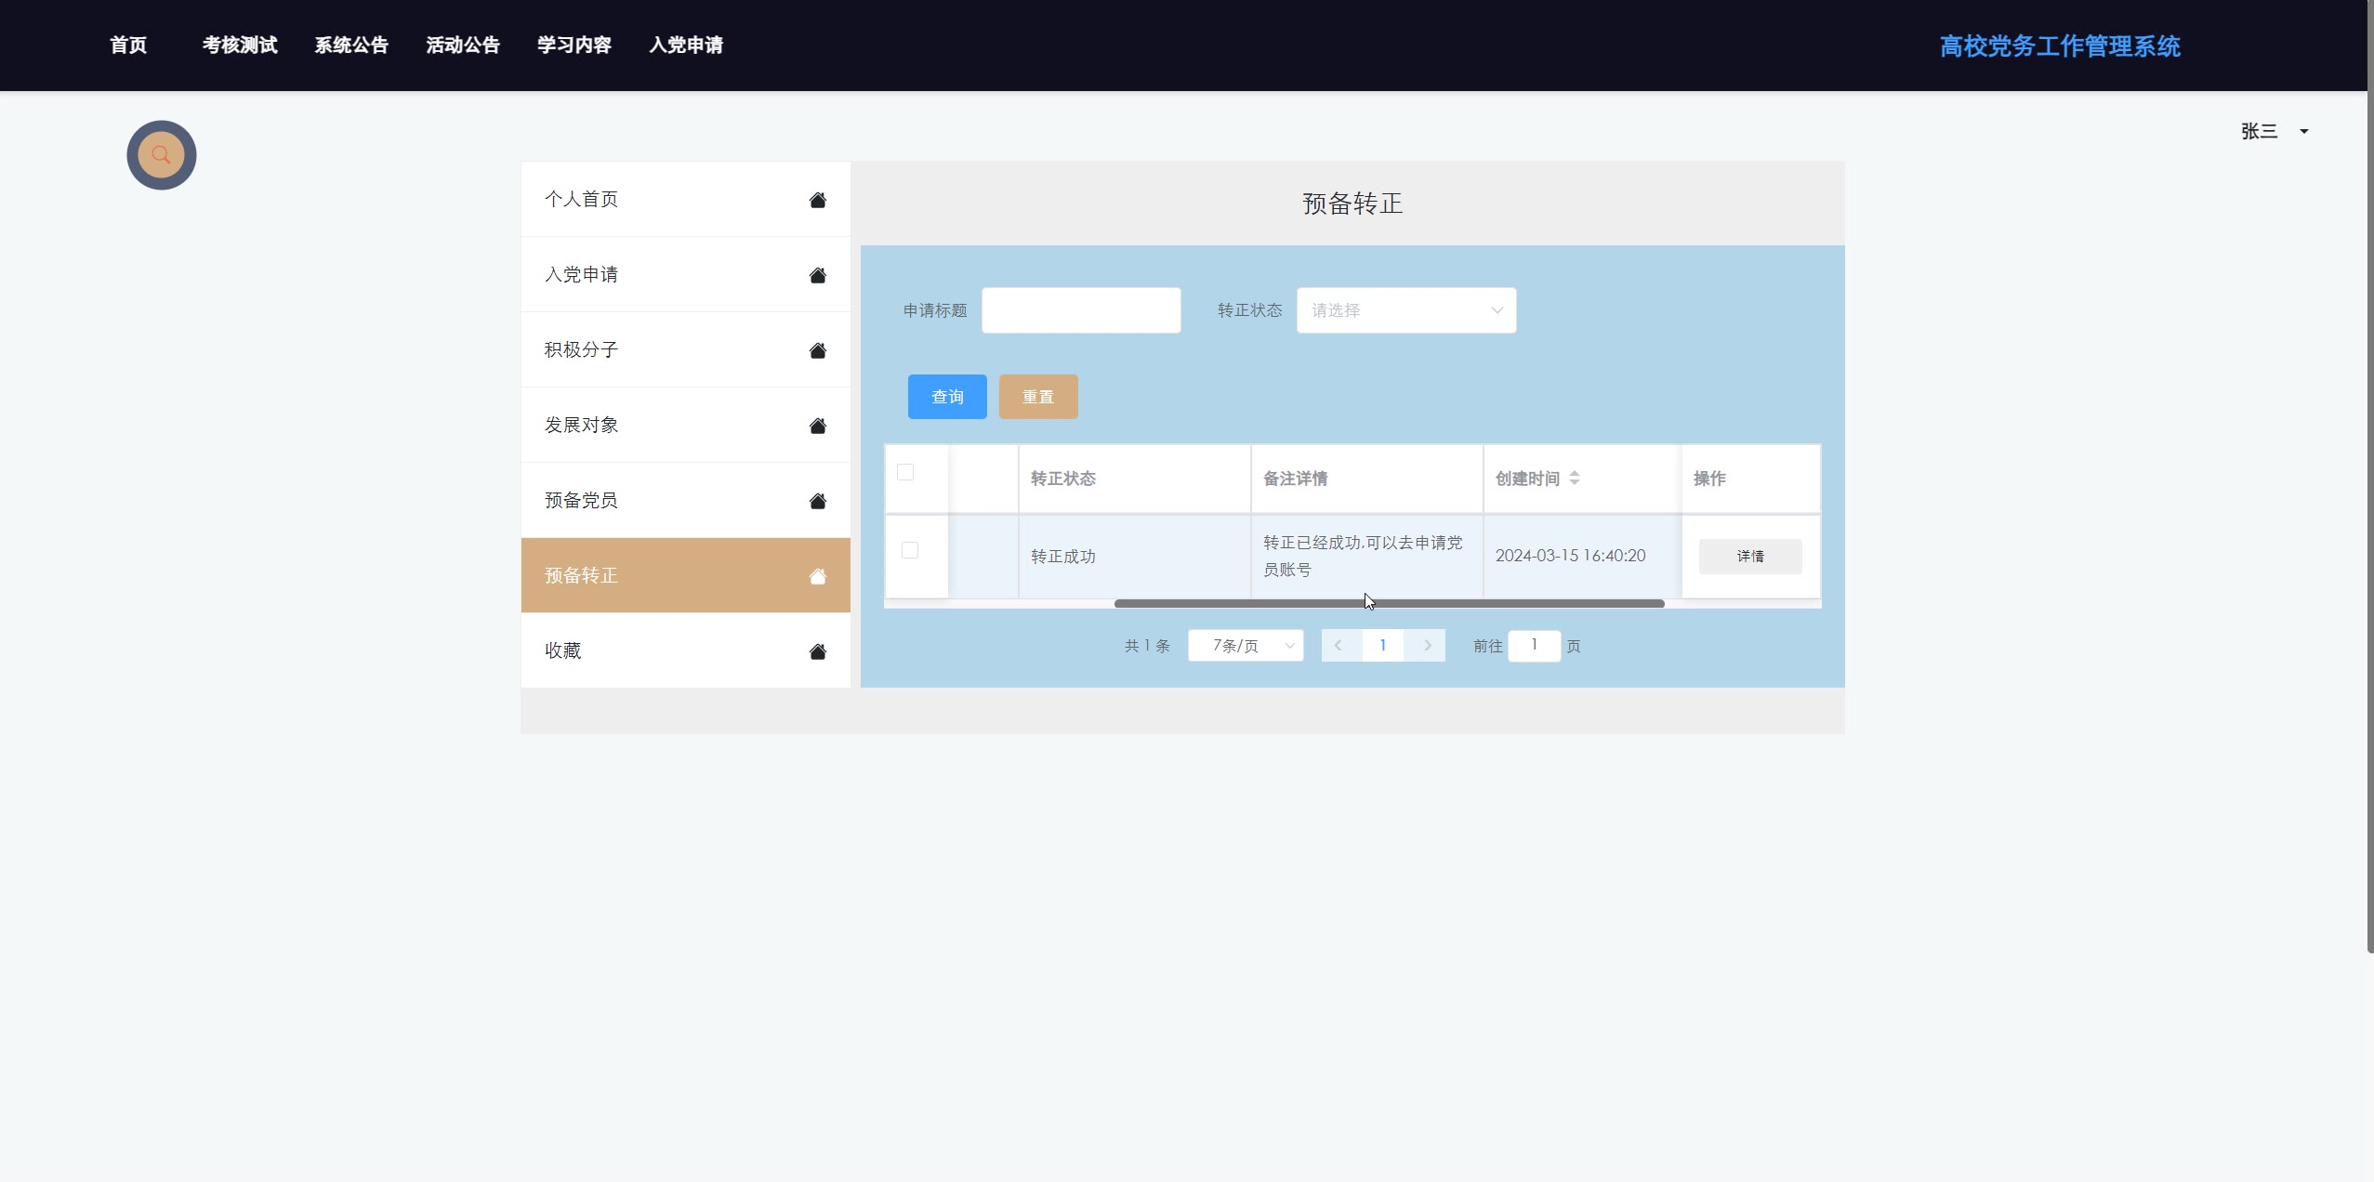This screenshot has width=2374, height=1182.
Task: Open 详情 for the 转正成功 record
Action: 1749,556
